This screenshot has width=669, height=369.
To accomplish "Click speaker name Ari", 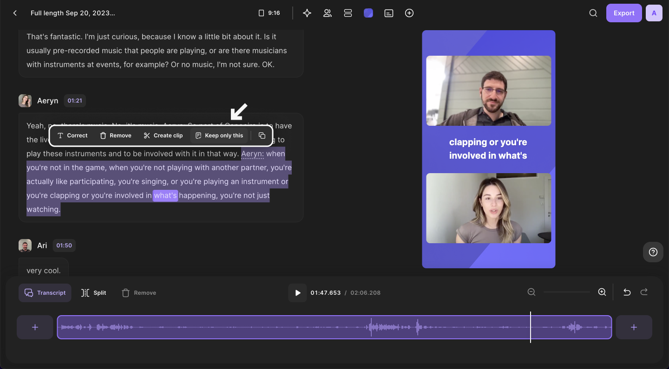I will coord(42,246).
